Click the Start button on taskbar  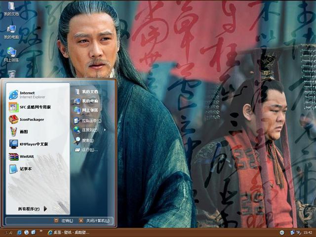[8, 233]
